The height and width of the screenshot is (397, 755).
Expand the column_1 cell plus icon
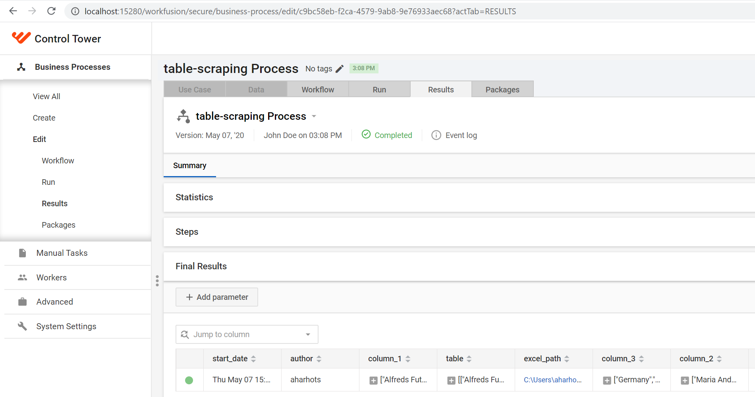pos(373,381)
